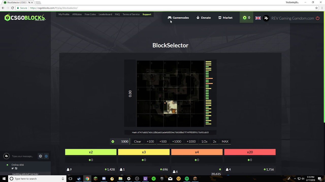
Task: Open Task View in the taskbar
Action: click(x=70, y=179)
